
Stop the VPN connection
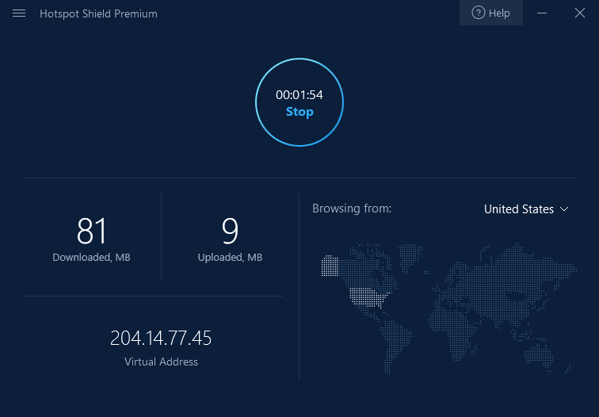coord(299,112)
